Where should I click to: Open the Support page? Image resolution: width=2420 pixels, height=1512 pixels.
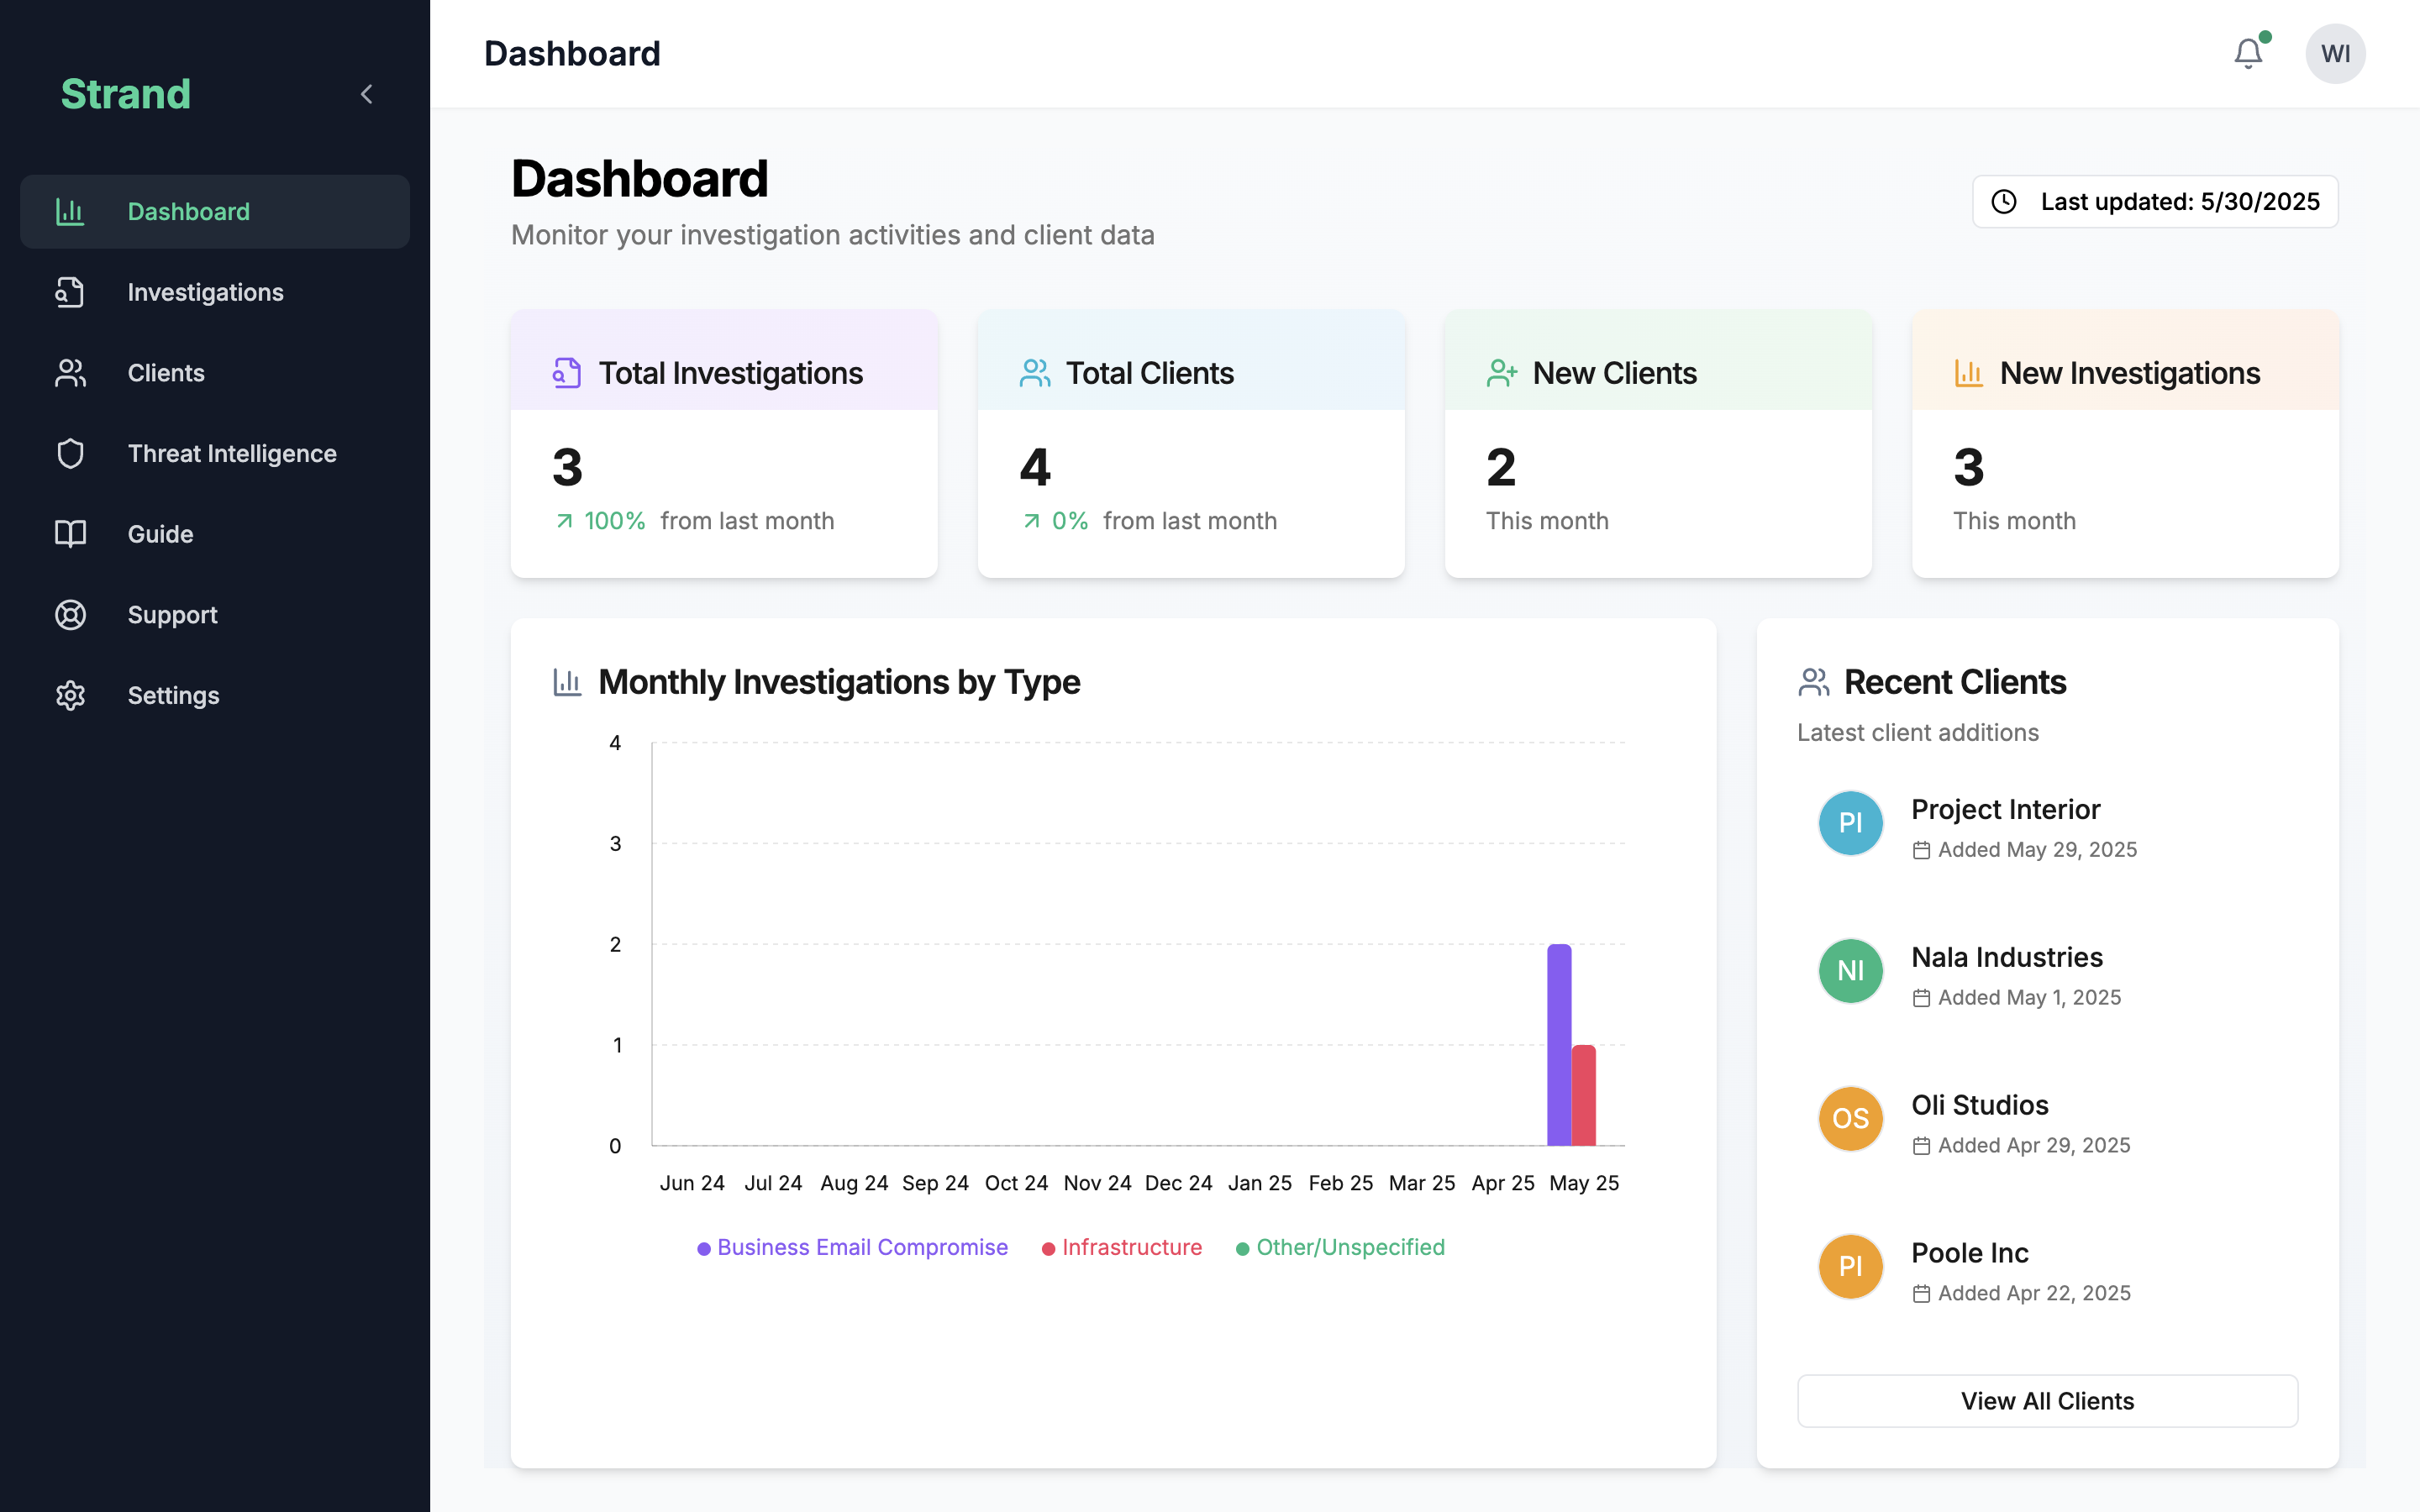click(x=172, y=614)
